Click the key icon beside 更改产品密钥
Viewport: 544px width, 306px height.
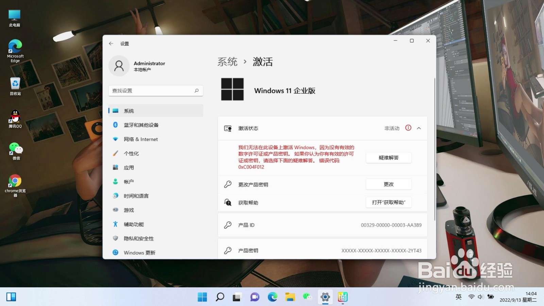pyautogui.click(x=228, y=184)
